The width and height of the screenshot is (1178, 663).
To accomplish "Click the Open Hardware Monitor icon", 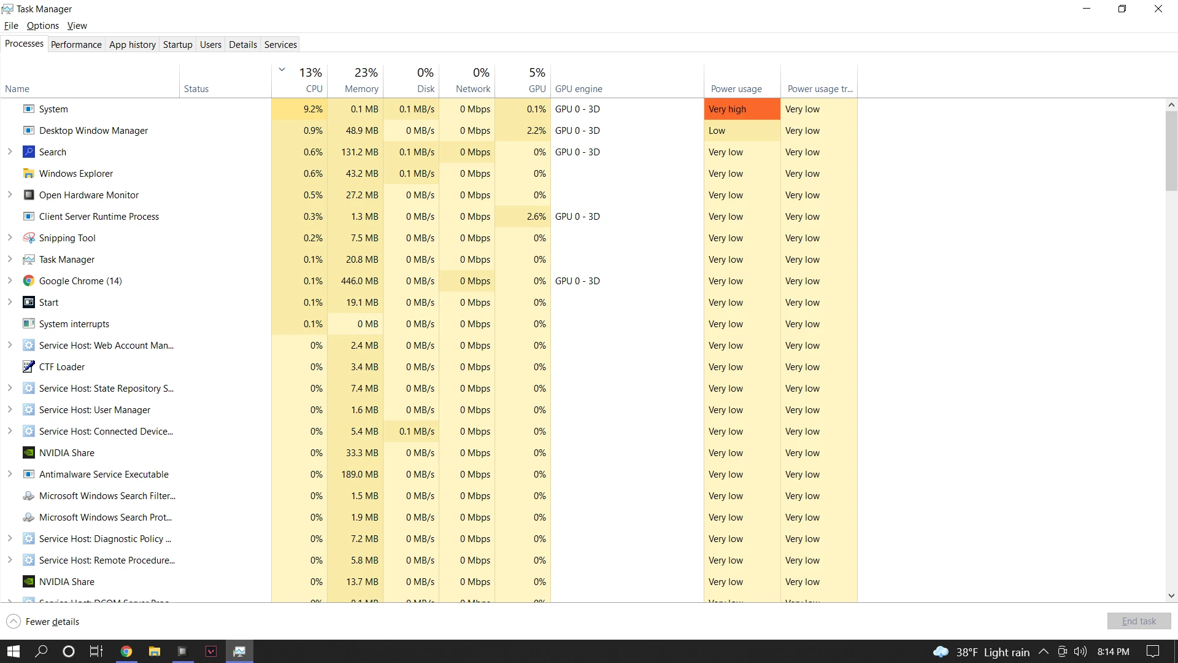I will (x=28, y=195).
